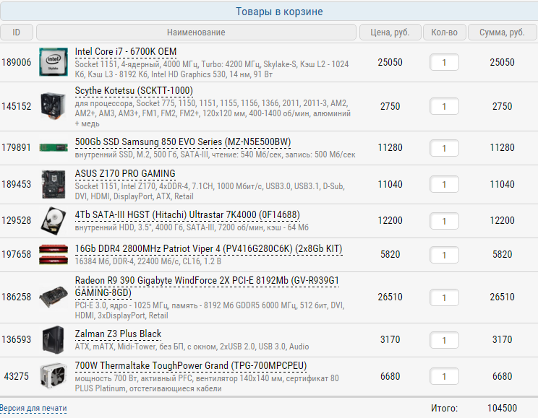The height and width of the screenshot is (418, 538).
Task: Select product ID 43275
Action: tap(17, 376)
